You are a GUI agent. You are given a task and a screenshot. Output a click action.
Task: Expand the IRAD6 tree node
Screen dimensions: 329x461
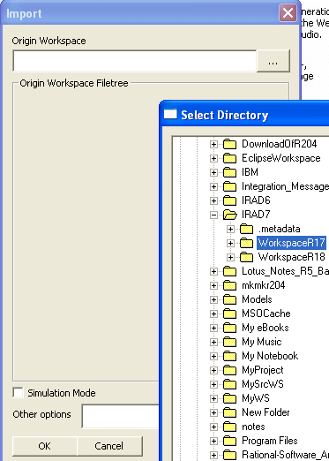(x=213, y=200)
